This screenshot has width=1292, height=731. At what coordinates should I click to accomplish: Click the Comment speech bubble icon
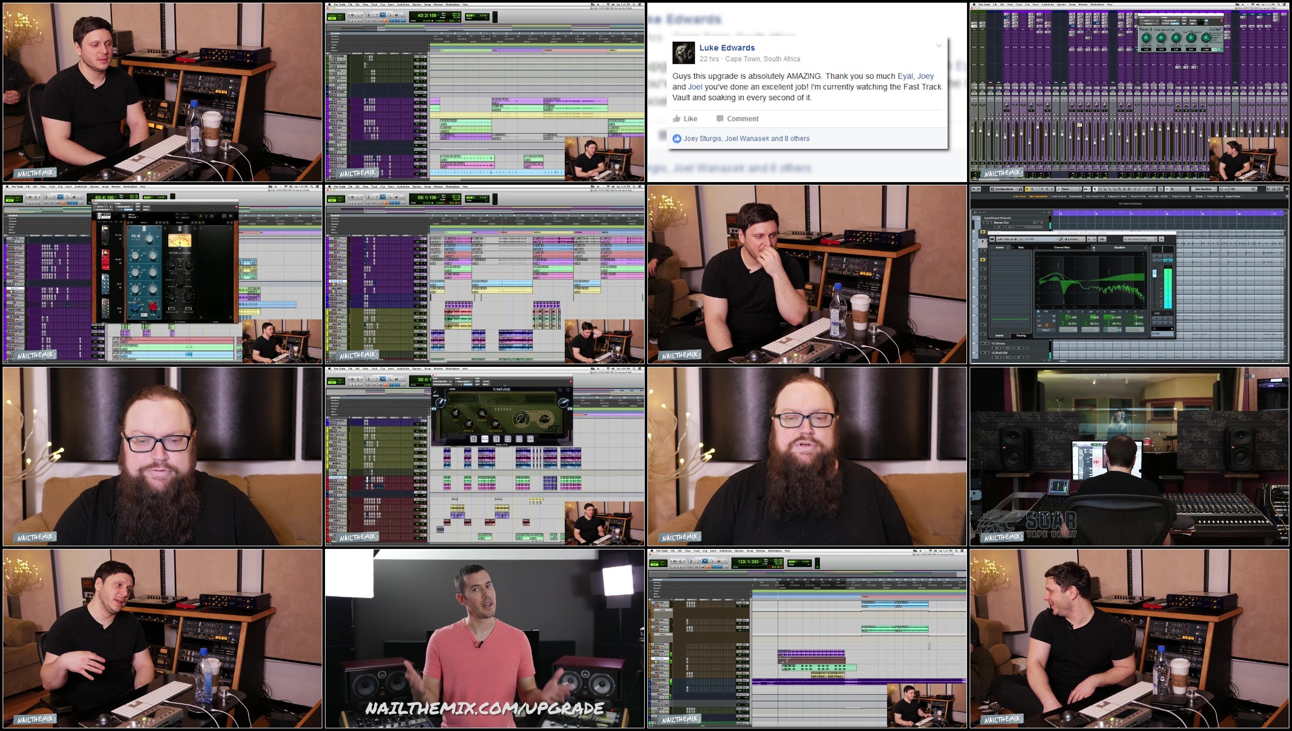[x=720, y=119]
